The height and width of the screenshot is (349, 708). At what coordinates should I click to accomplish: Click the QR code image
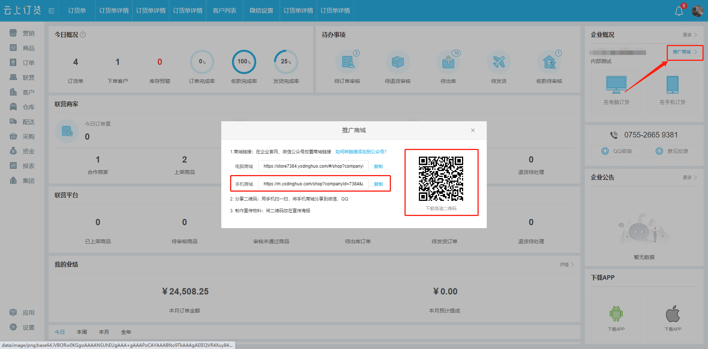pos(441,179)
